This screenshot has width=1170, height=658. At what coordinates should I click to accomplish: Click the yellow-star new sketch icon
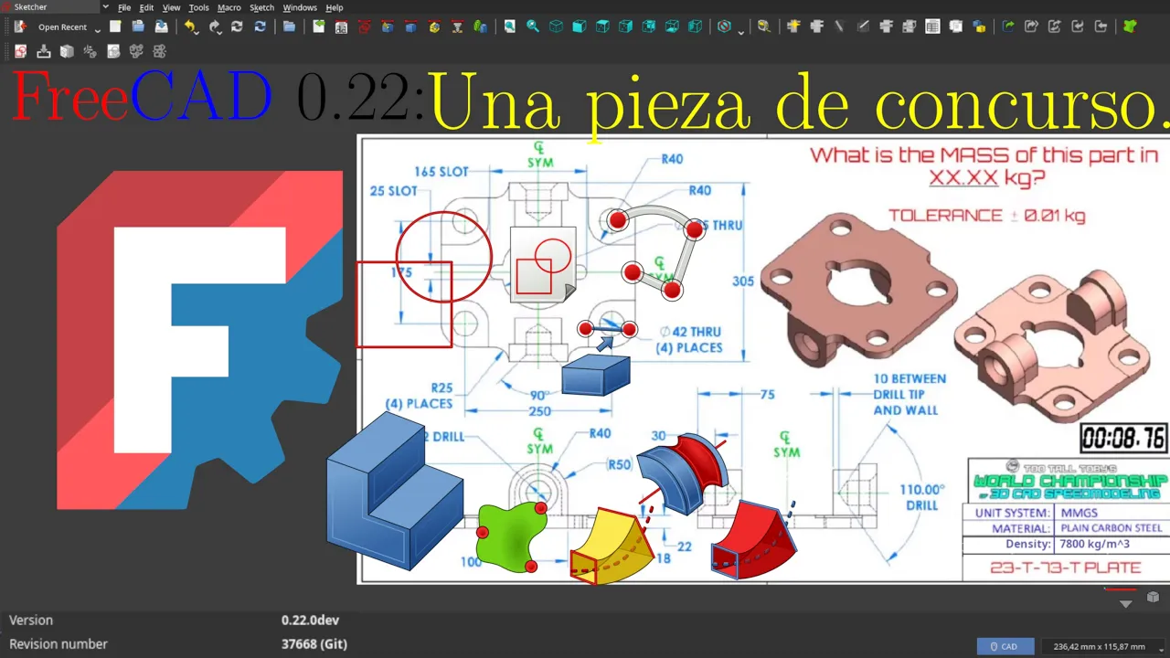click(x=793, y=27)
